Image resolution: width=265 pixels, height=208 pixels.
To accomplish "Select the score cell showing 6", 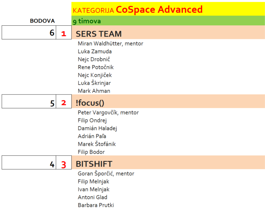I will [x=29, y=33].
